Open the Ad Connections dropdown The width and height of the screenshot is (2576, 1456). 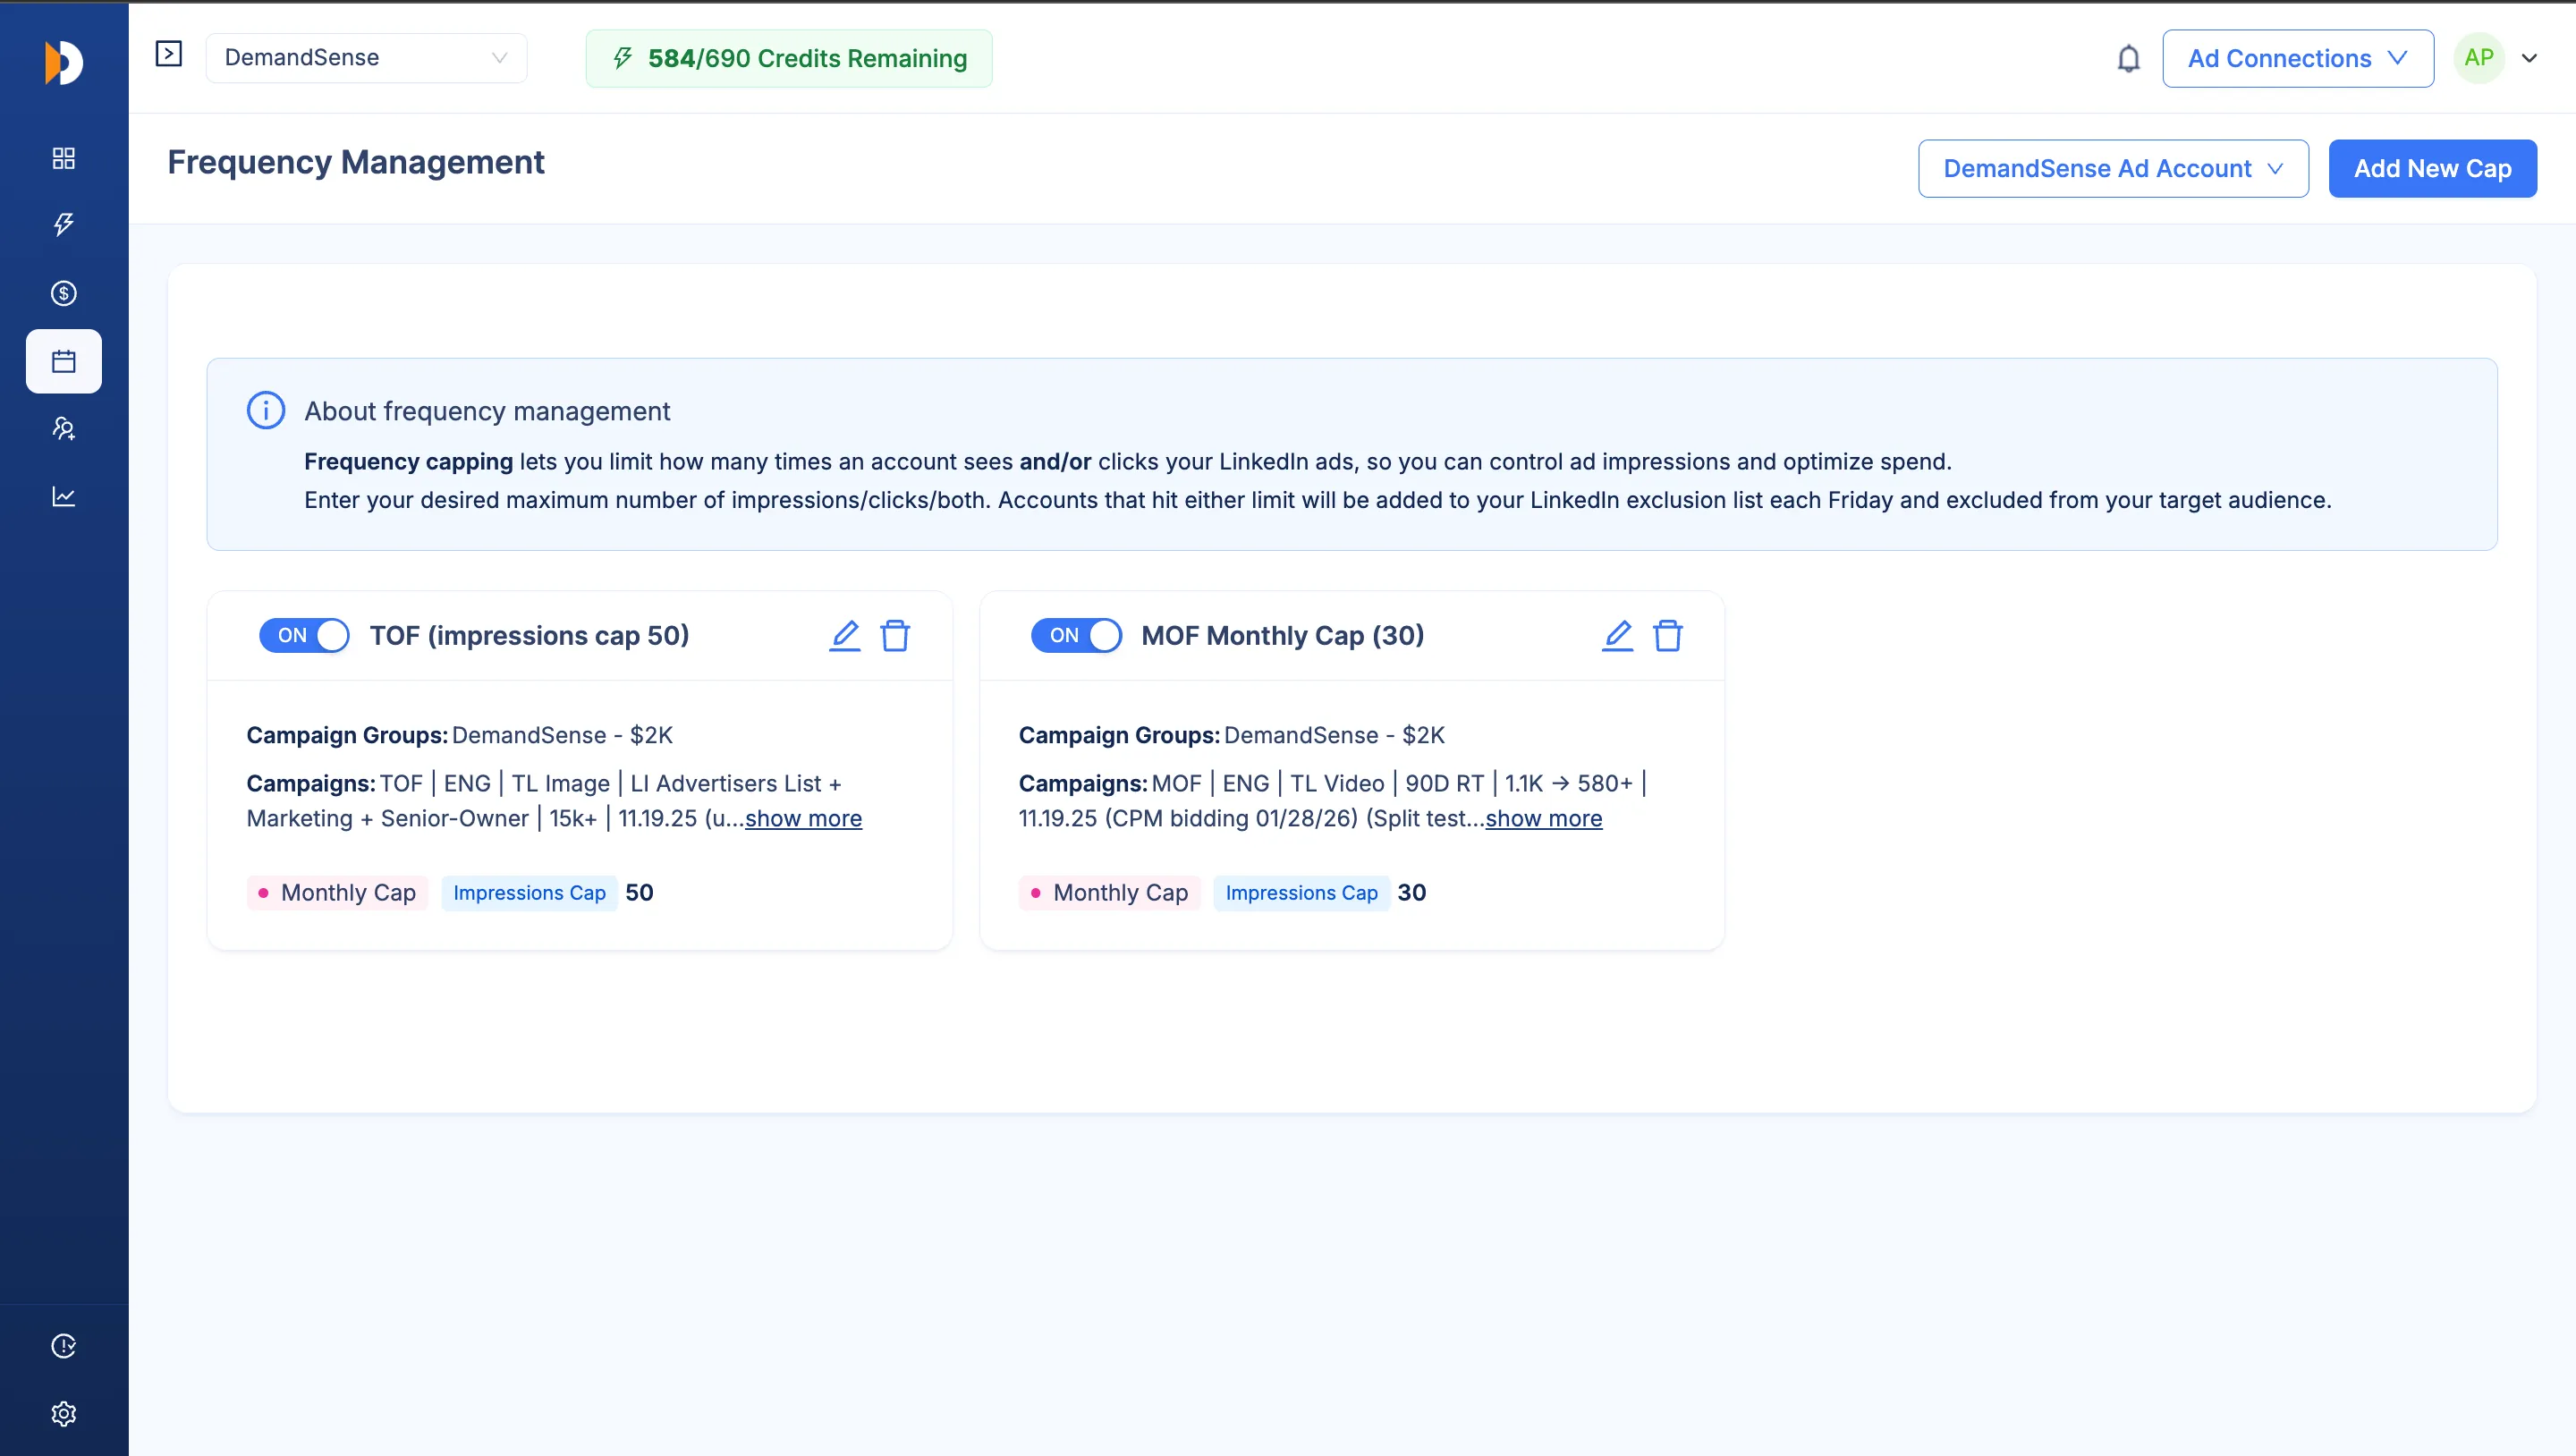coord(2298,59)
